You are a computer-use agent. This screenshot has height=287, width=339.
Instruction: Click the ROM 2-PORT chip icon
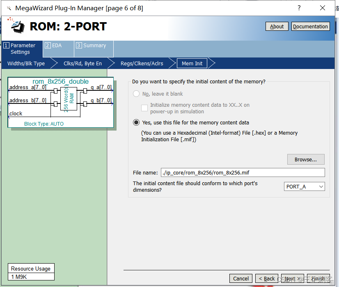tap(16, 25)
